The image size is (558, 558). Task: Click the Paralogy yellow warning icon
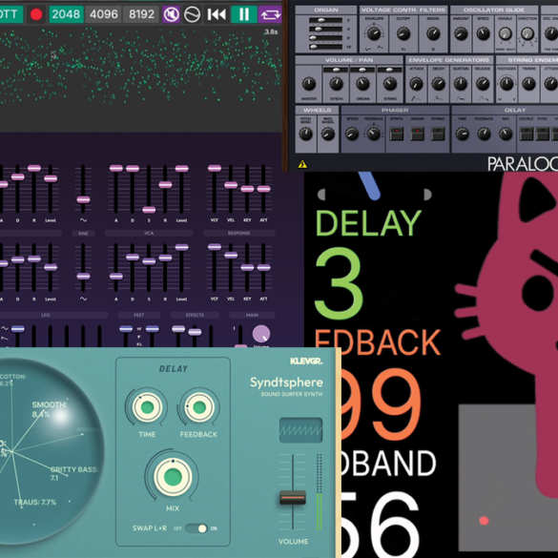point(302,164)
